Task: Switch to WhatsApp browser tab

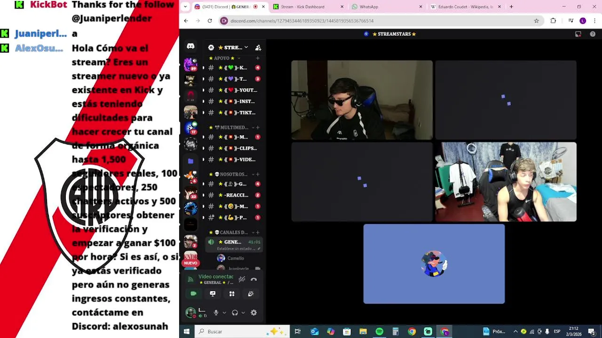Action: [388, 7]
